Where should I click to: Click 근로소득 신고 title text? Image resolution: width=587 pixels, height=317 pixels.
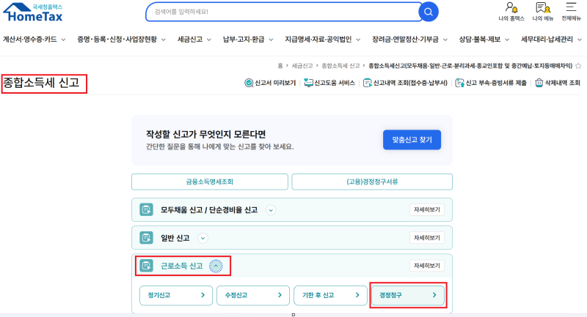[x=181, y=266]
